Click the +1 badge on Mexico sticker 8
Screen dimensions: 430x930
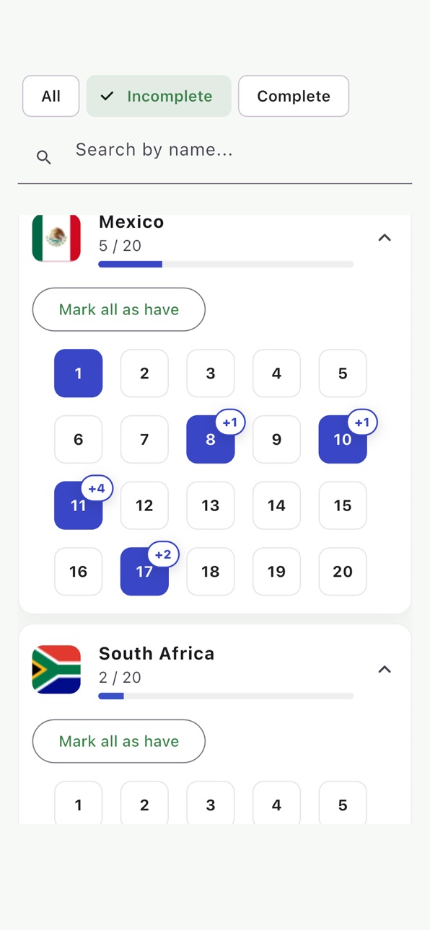(229, 422)
